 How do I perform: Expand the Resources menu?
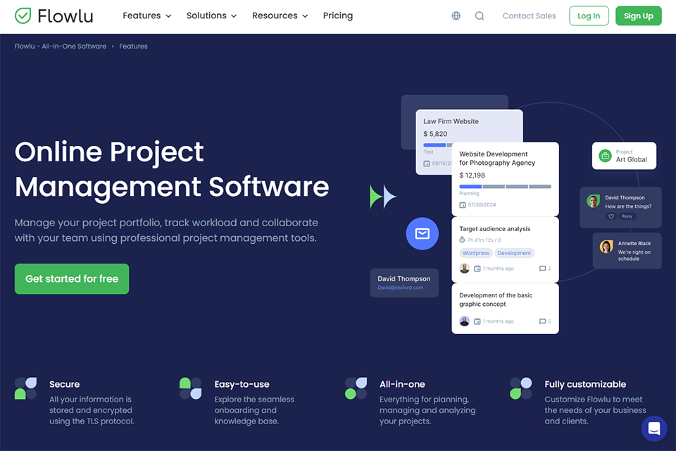click(x=280, y=16)
